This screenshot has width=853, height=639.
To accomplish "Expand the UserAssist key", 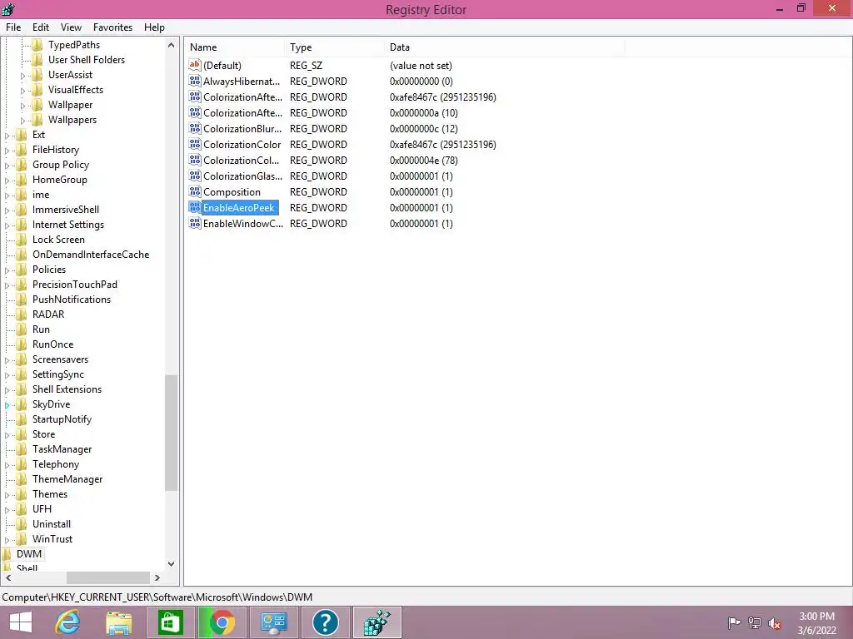I will click(x=22, y=75).
